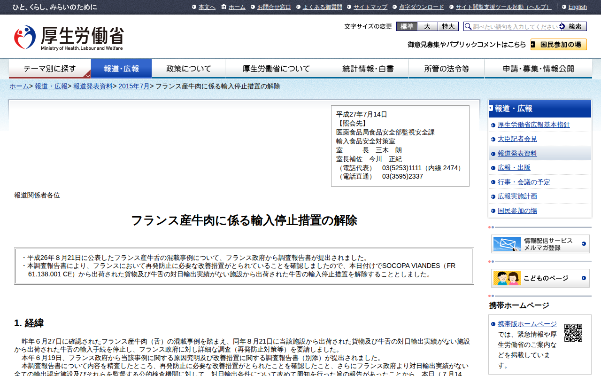Viewport: 601px width, 376px height.
Task: Select the 所管の法令等 navigation tab
Action: click(447, 69)
